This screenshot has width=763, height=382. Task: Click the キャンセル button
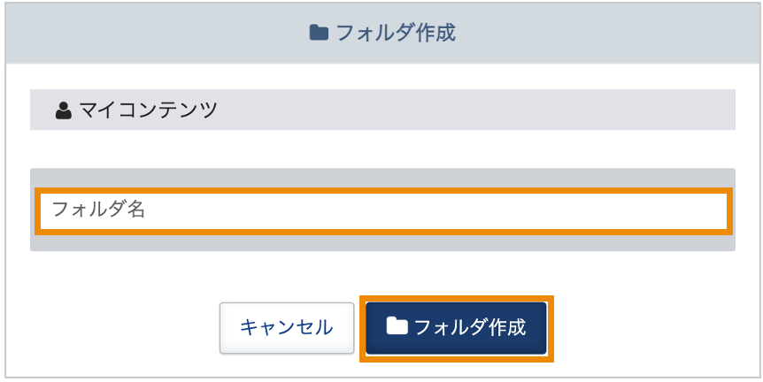tap(287, 328)
